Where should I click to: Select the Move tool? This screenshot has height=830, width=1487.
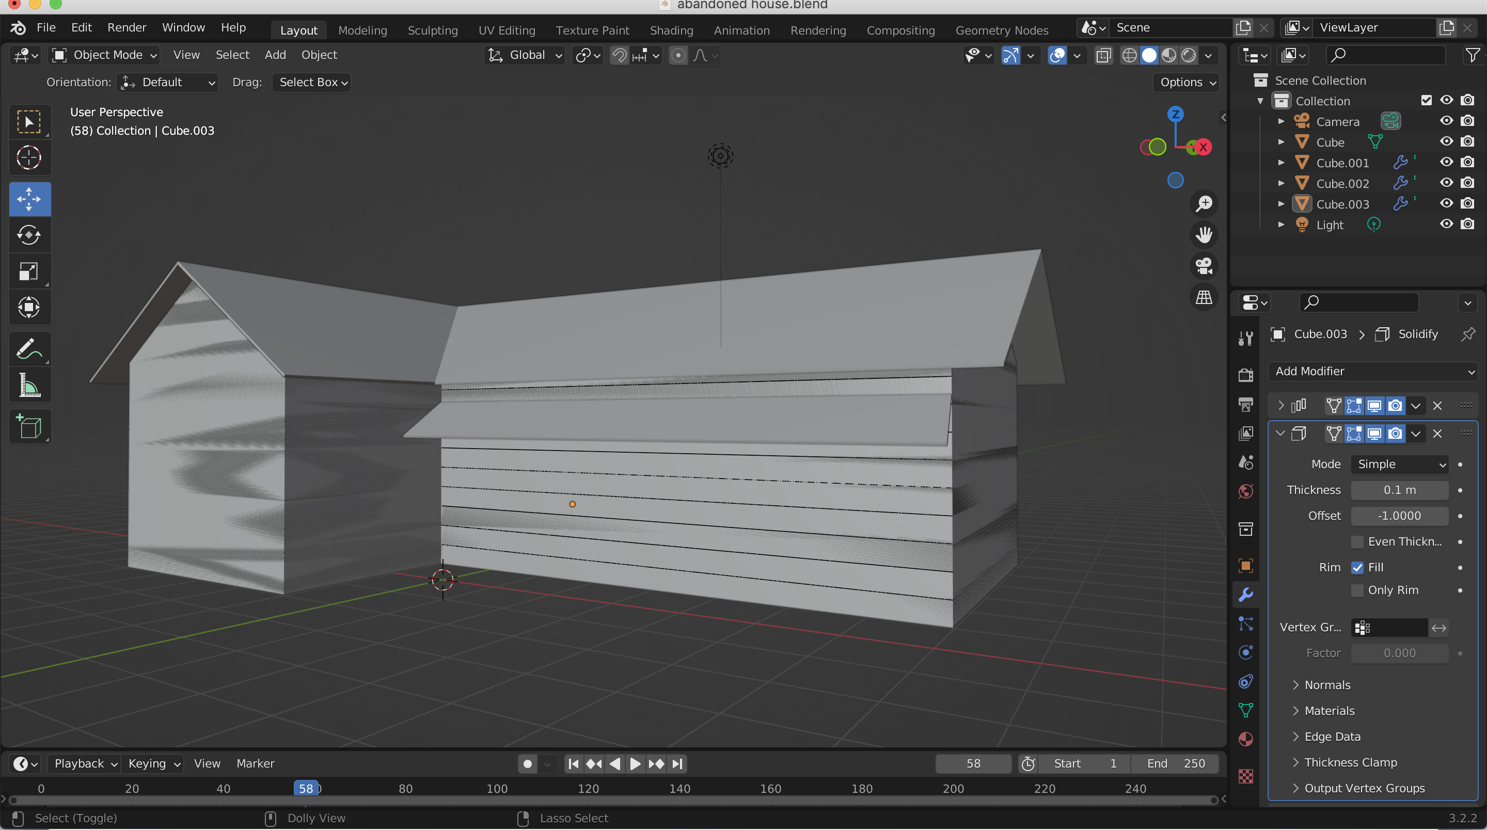click(29, 199)
